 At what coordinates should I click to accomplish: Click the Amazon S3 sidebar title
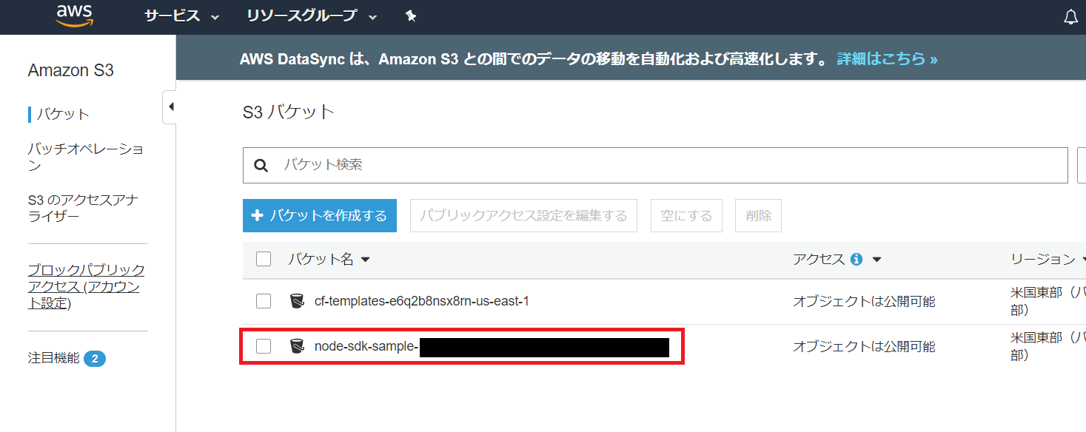coord(71,71)
